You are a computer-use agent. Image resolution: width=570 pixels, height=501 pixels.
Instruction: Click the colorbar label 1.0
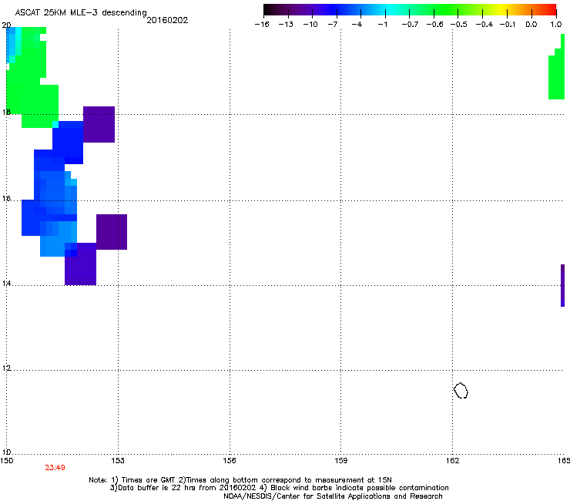pos(556,25)
